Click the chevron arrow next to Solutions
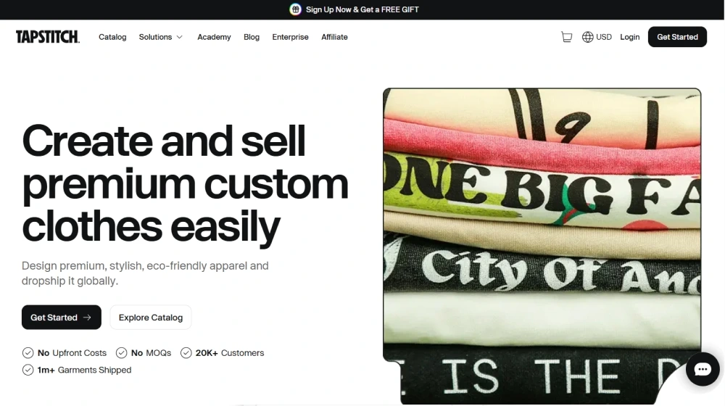Viewport: 725px width, 406px height. click(x=179, y=37)
